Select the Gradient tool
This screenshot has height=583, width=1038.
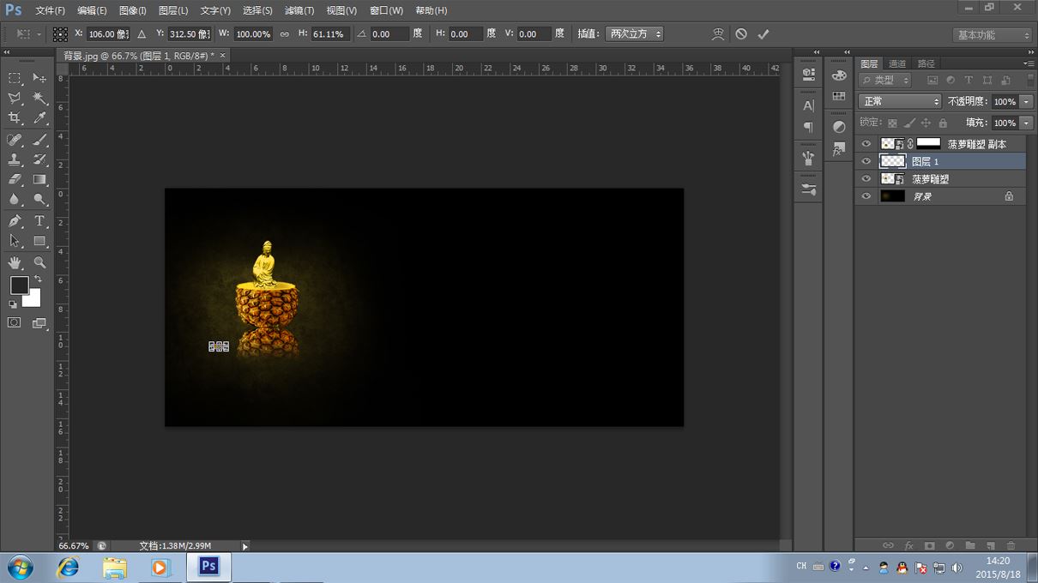(x=39, y=180)
